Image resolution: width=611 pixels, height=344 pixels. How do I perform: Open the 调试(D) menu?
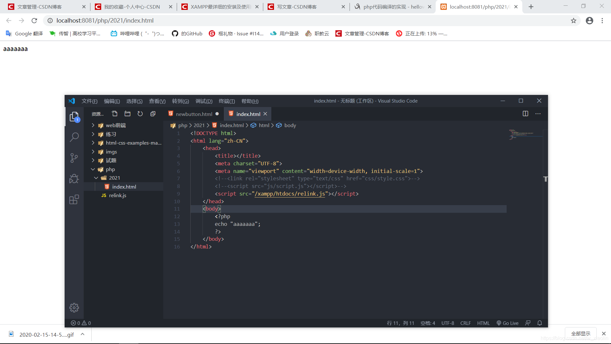tap(204, 101)
